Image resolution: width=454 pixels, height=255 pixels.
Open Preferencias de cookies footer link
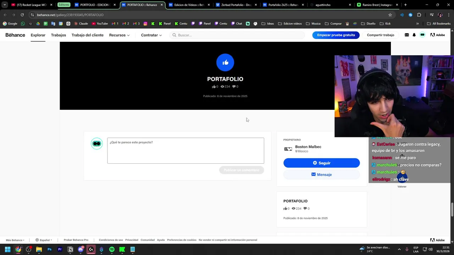coord(182,240)
